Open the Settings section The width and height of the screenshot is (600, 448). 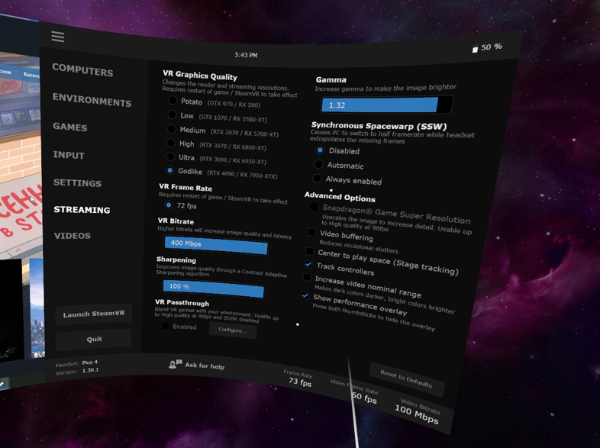coord(78,182)
